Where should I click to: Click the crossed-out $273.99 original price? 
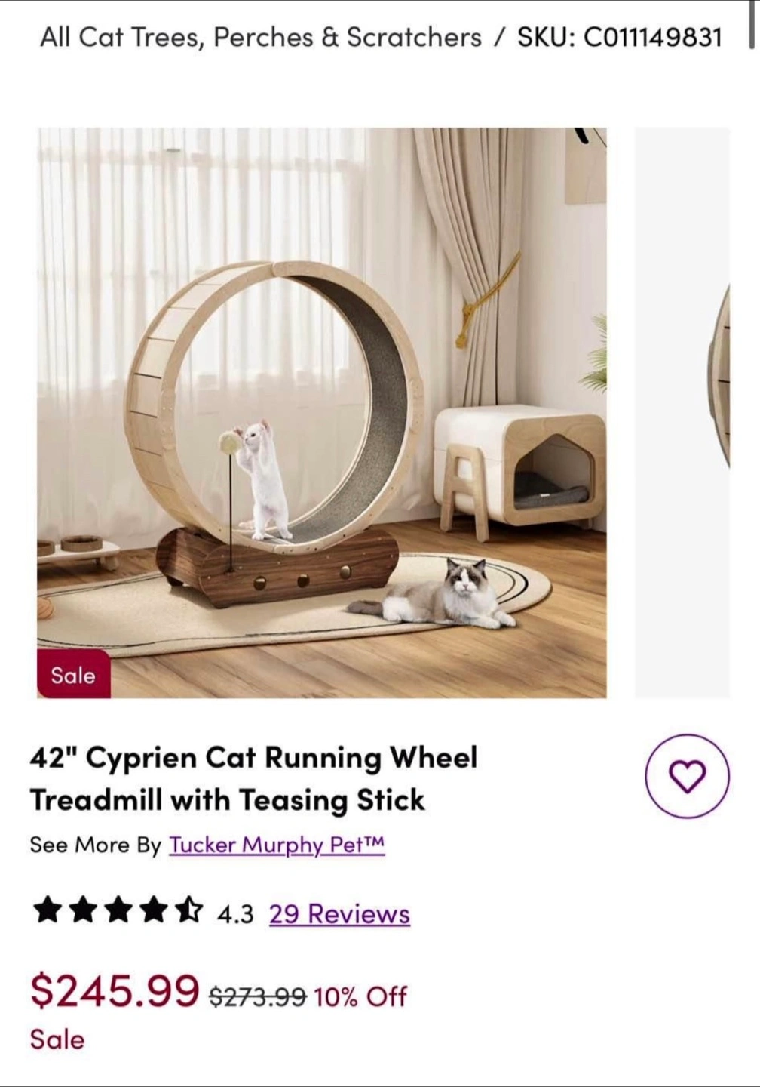[258, 997]
